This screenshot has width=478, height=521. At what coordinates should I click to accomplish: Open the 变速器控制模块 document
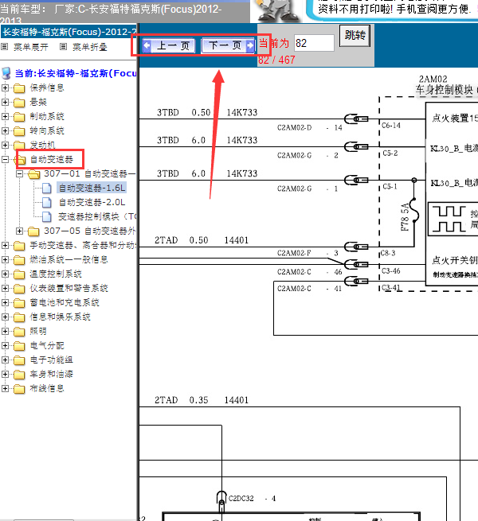point(97,216)
